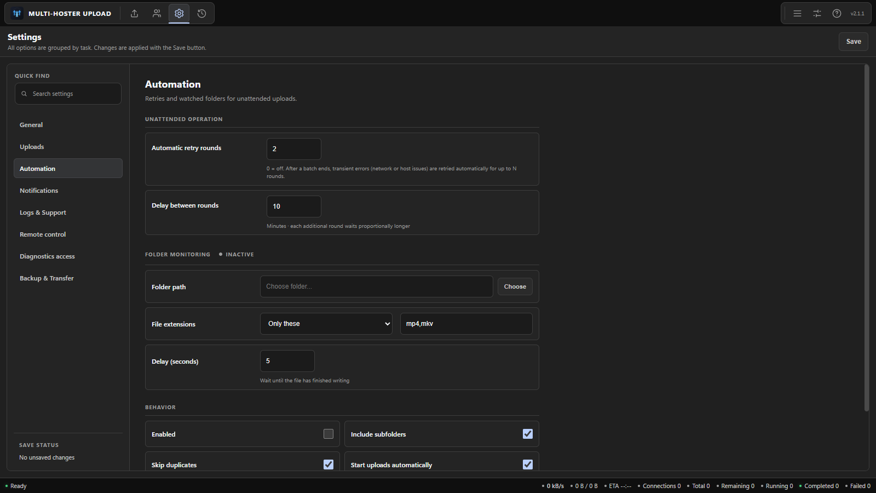Go to General settings section

[68, 125]
